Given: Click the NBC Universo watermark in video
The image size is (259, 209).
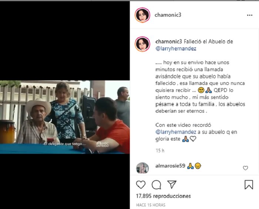Looking at the screenshot, I should coord(102,144).
